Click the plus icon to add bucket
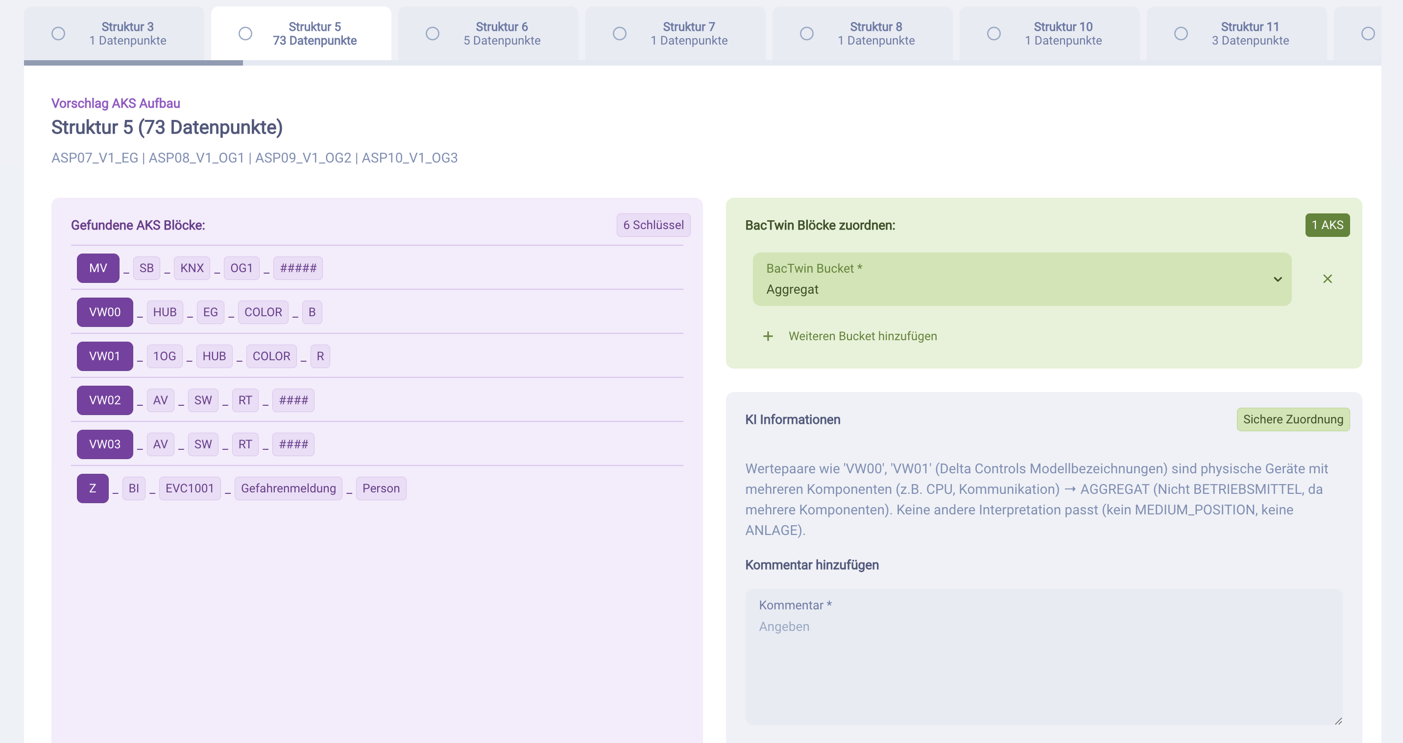The width and height of the screenshot is (1403, 743). (x=768, y=336)
